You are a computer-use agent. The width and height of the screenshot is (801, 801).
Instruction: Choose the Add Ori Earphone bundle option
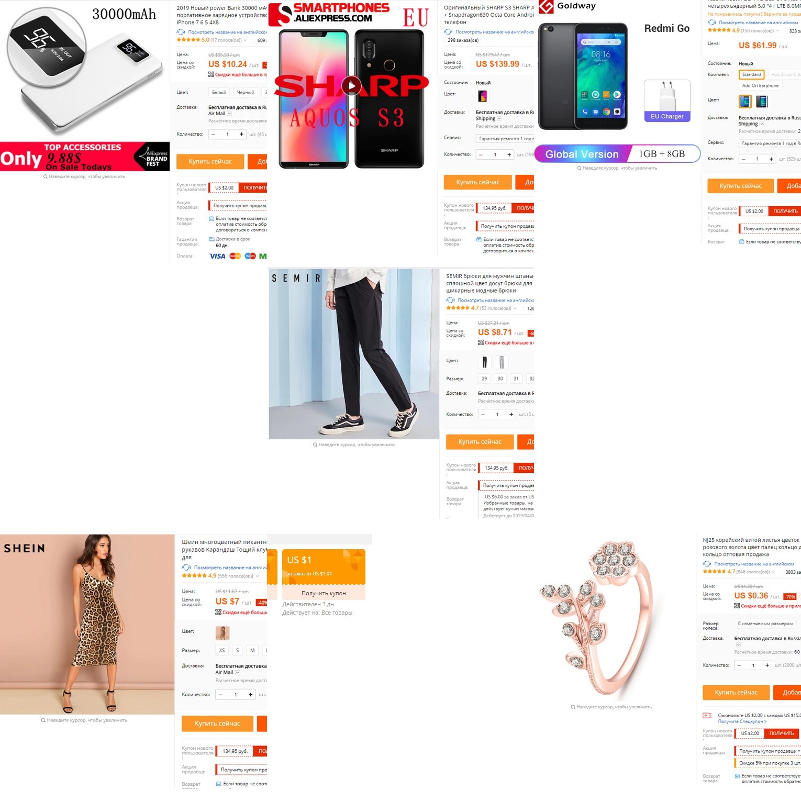coord(760,86)
